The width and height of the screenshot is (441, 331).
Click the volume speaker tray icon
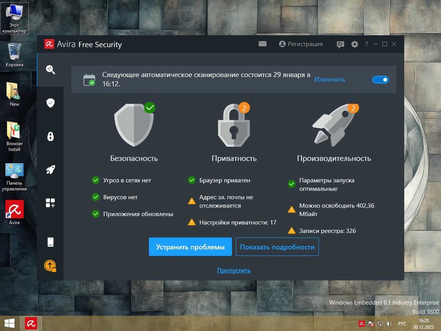point(389,324)
